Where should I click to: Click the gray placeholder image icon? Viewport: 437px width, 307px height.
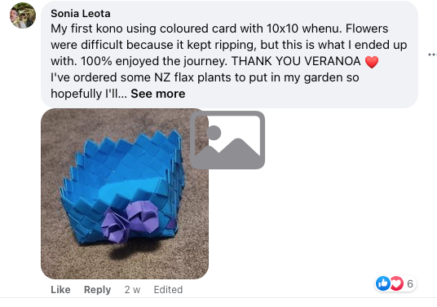(227, 140)
